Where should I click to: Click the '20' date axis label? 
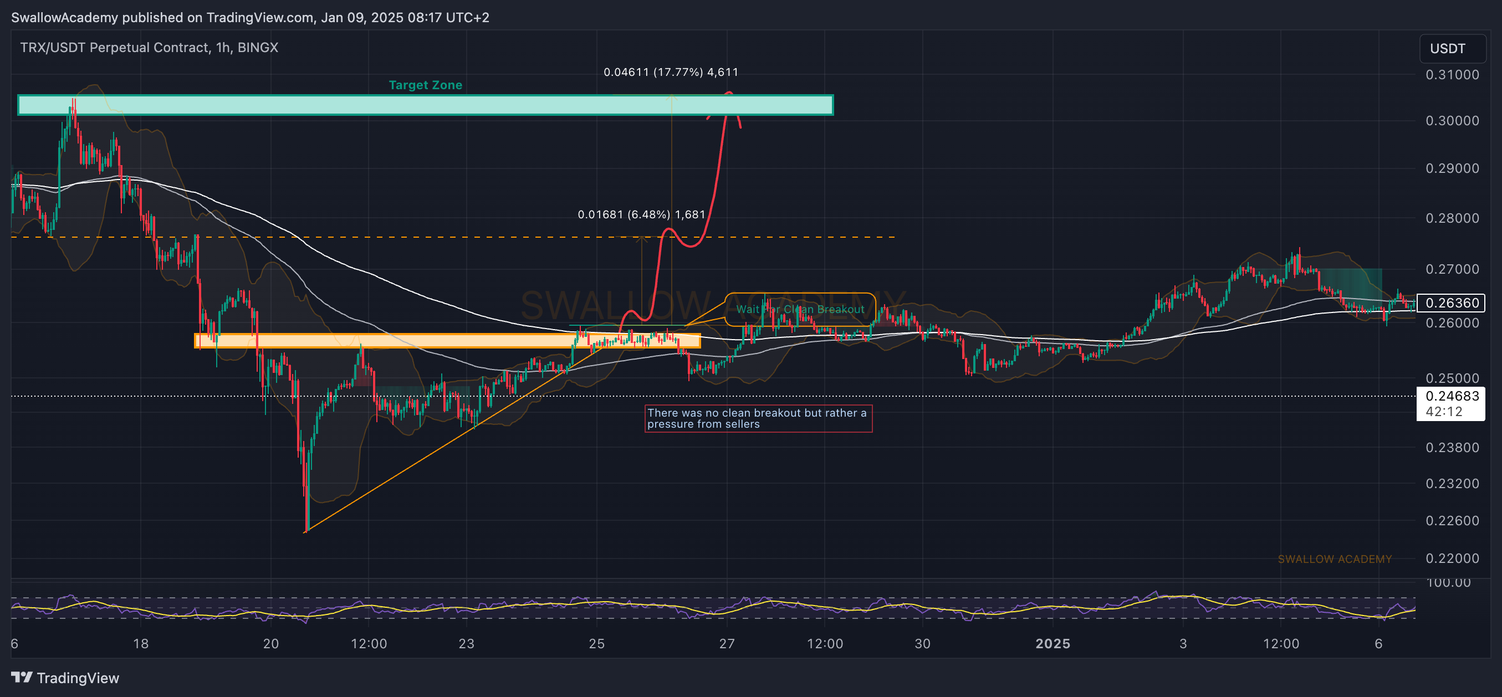[x=270, y=643]
